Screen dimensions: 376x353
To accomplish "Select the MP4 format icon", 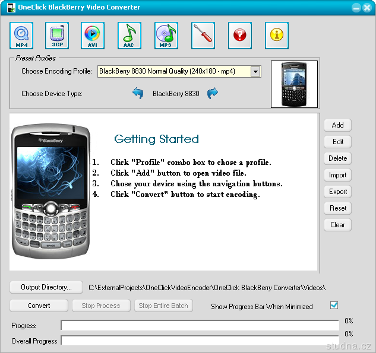I will point(21,36).
